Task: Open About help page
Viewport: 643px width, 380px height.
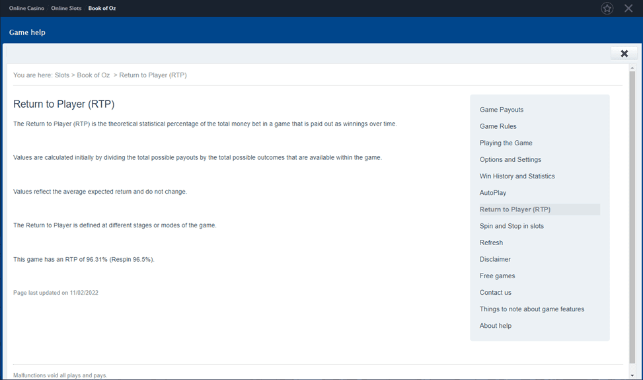Action: pyautogui.click(x=496, y=326)
